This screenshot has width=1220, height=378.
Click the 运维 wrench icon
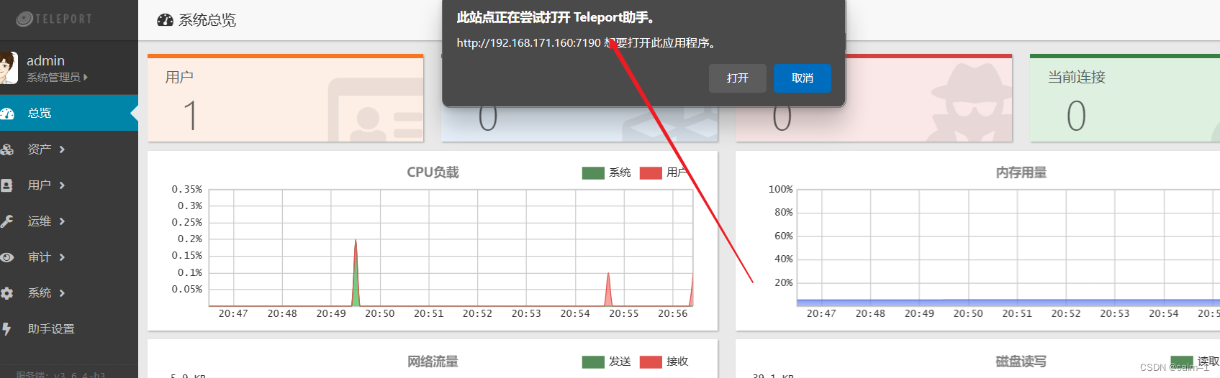click(x=6, y=221)
